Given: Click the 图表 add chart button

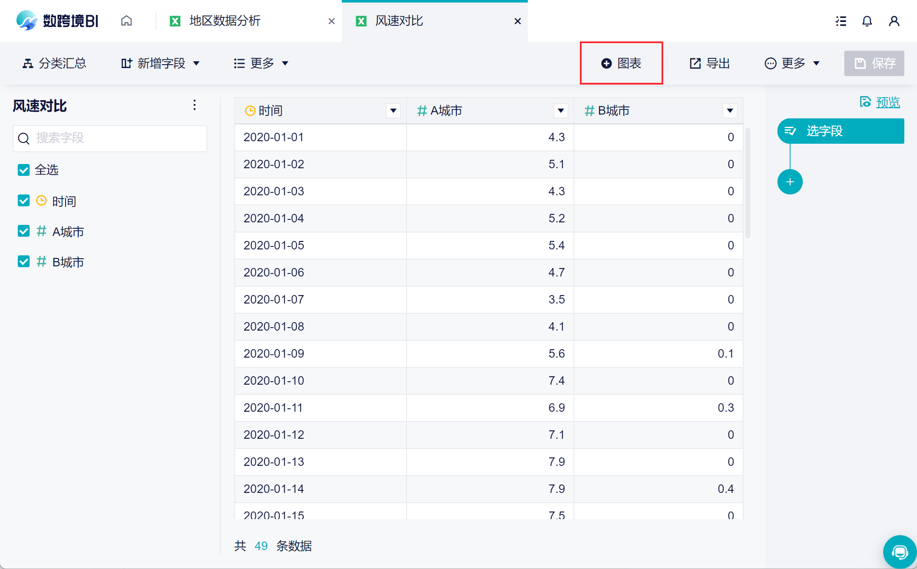Looking at the screenshot, I should point(621,63).
